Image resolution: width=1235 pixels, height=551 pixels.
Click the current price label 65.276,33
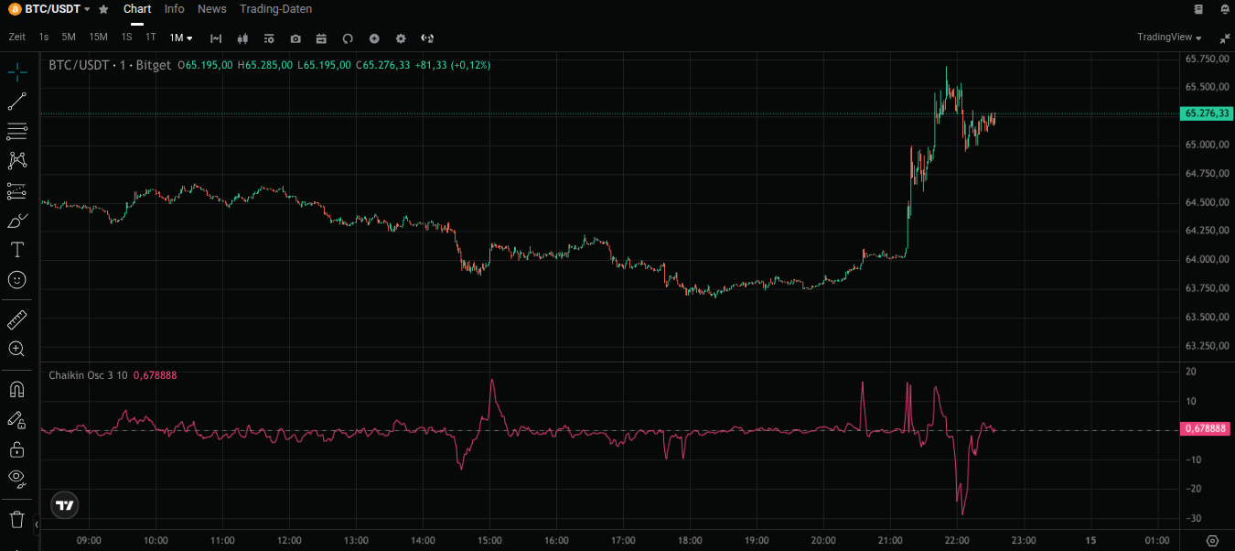(1206, 113)
